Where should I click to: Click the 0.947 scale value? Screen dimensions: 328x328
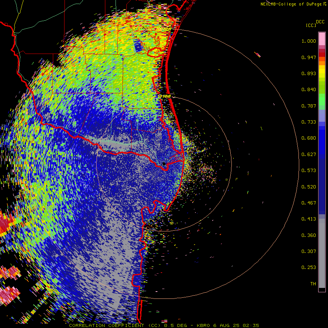coord(309,57)
